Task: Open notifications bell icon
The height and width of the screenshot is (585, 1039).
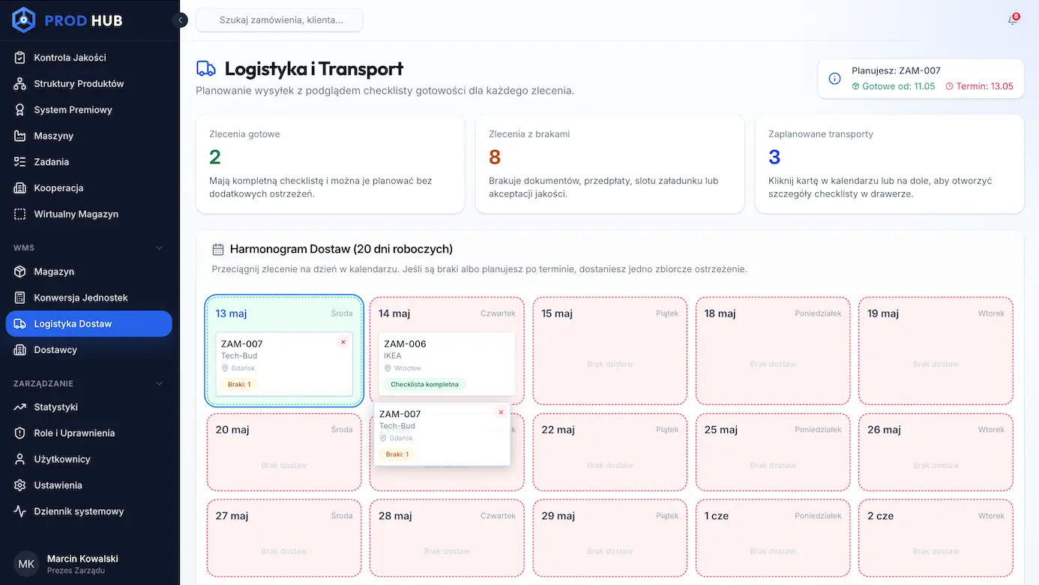Action: (x=1013, y=20)
